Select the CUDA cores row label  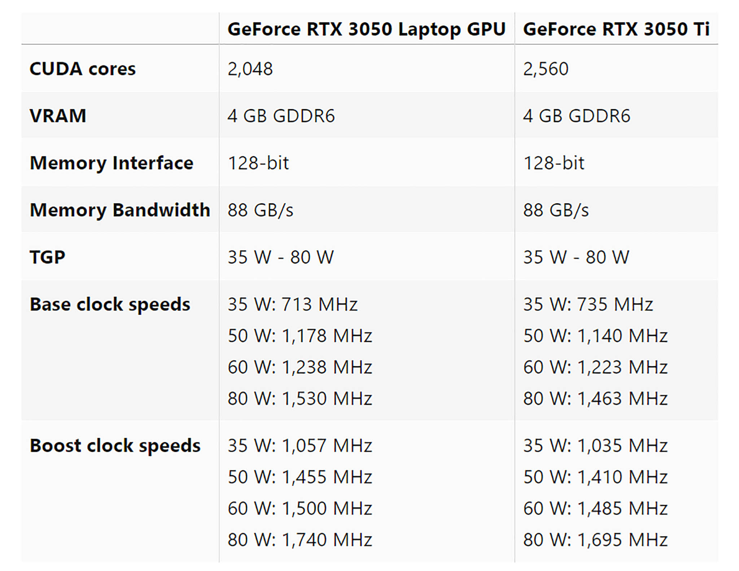click(83, 69)
